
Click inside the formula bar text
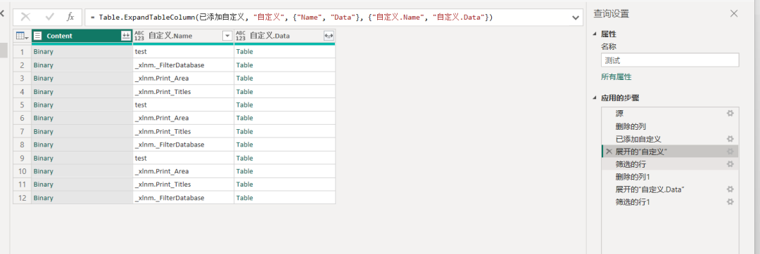point(292,18)
